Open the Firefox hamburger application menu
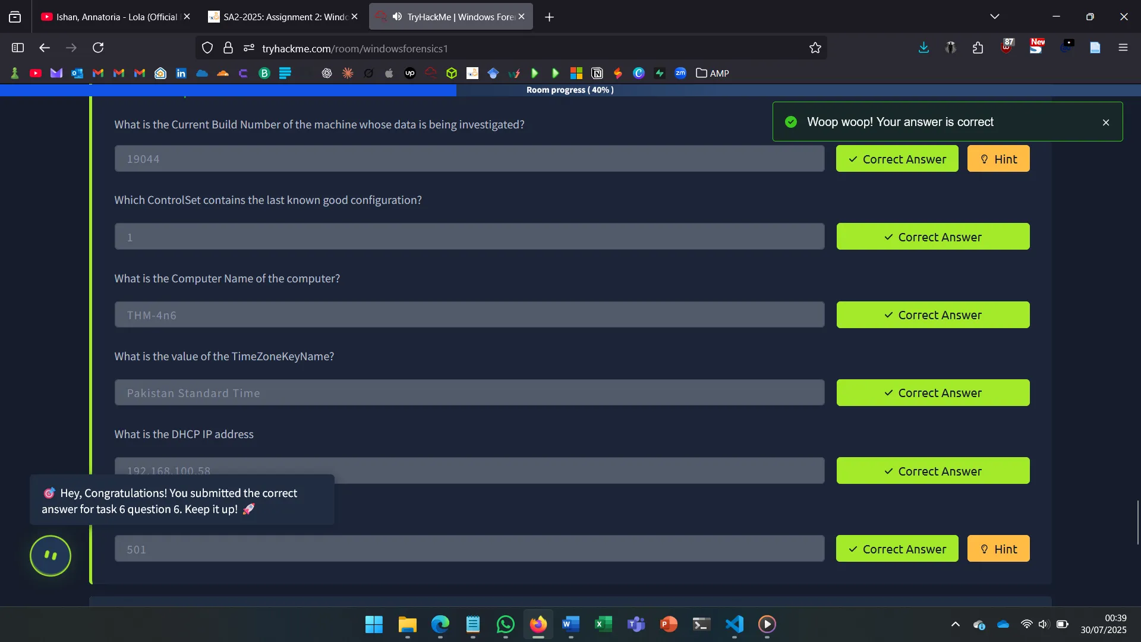Screen dimensions: 1141x642 [x=1123, y=48]
